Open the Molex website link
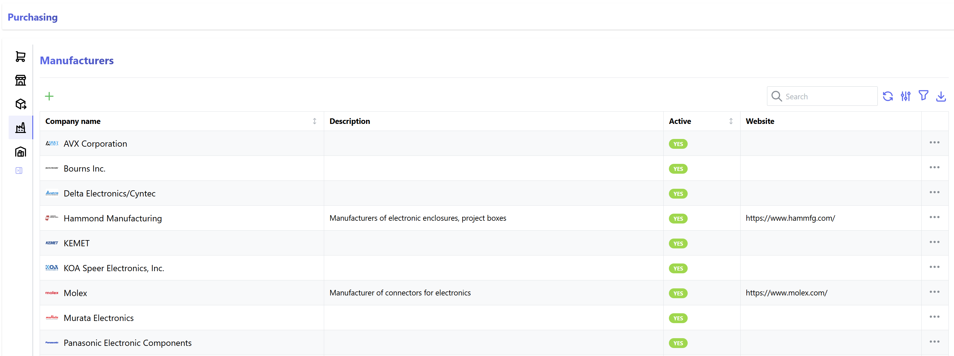 click(x=786, y=293)
